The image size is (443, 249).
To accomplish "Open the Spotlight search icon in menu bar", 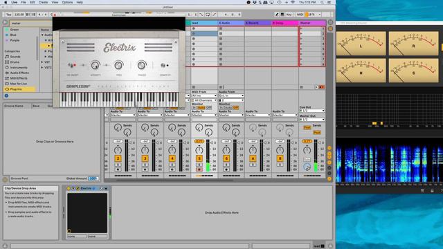I will click(x=322, y=2).
